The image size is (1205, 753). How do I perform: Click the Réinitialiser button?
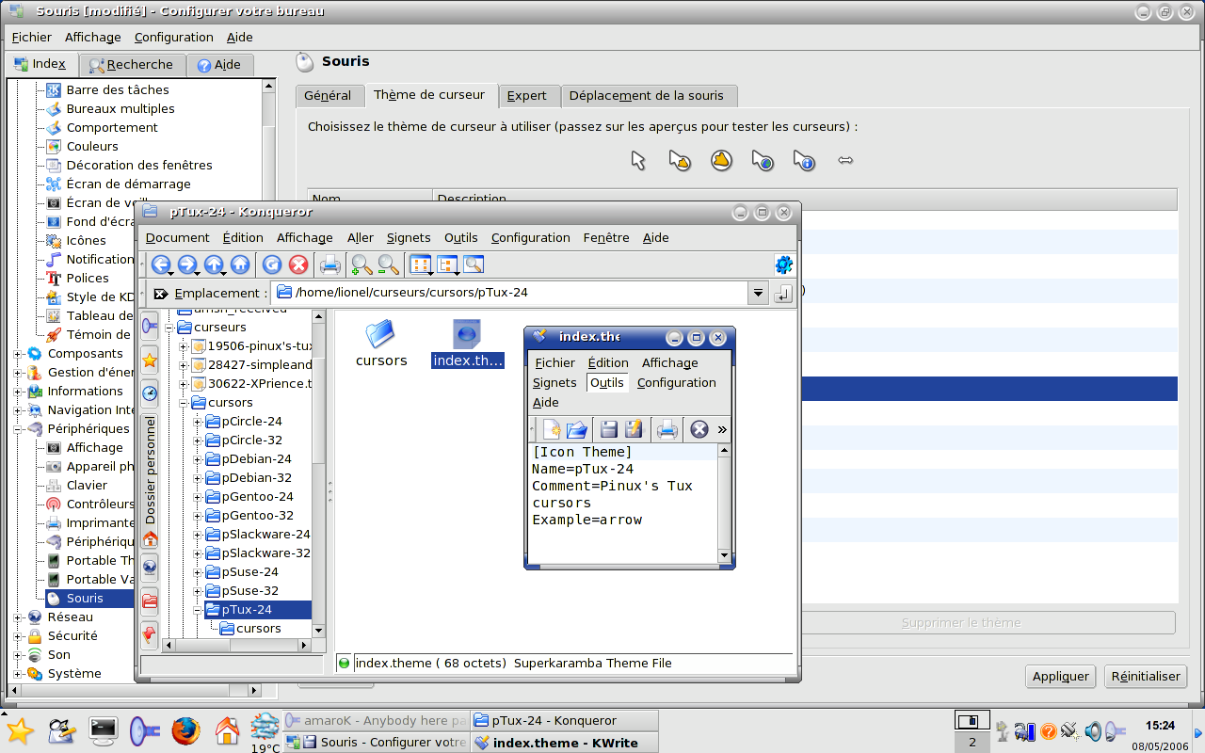1146,676
